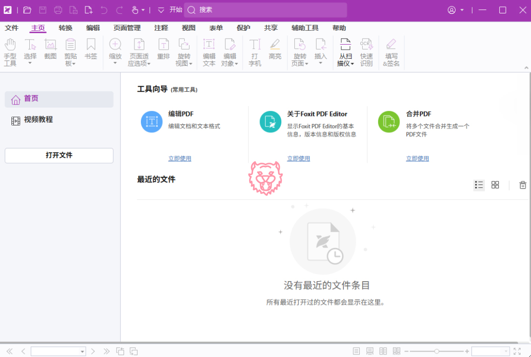Click the Undo arrow icon
This screenshot has height=357, width=531.
coord(104,10)
